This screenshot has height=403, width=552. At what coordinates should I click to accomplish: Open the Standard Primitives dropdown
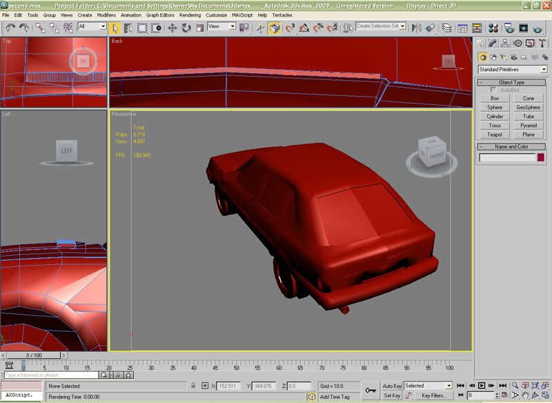pos(513,69)
